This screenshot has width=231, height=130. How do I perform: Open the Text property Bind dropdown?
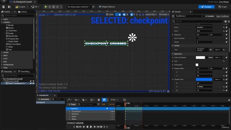click(x=218, y=50)
